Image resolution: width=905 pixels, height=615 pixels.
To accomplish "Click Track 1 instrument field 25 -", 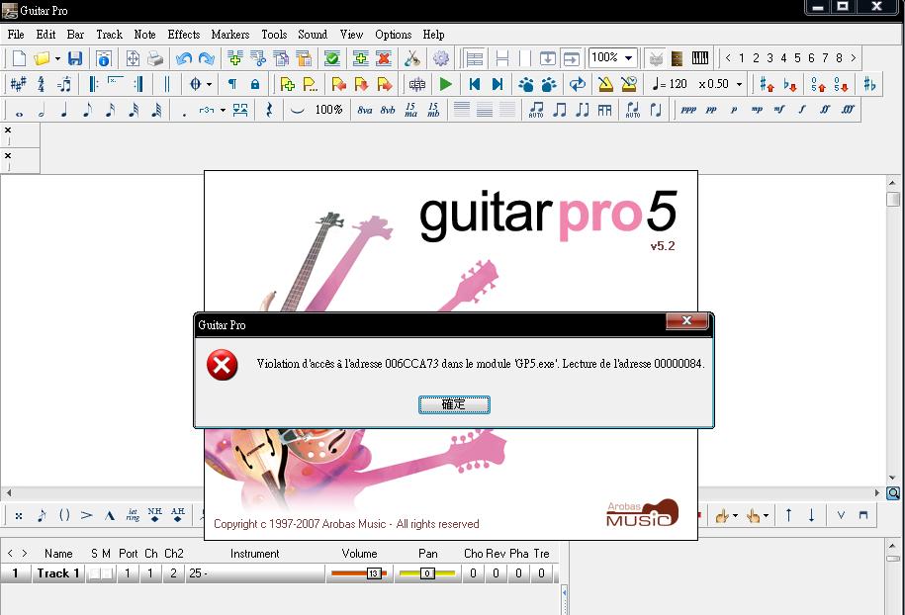I will point(254,573).
